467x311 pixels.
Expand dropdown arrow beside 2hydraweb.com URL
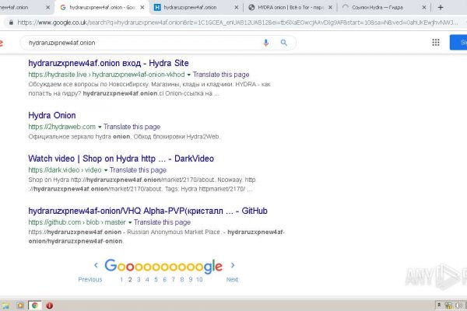[100, 127]
